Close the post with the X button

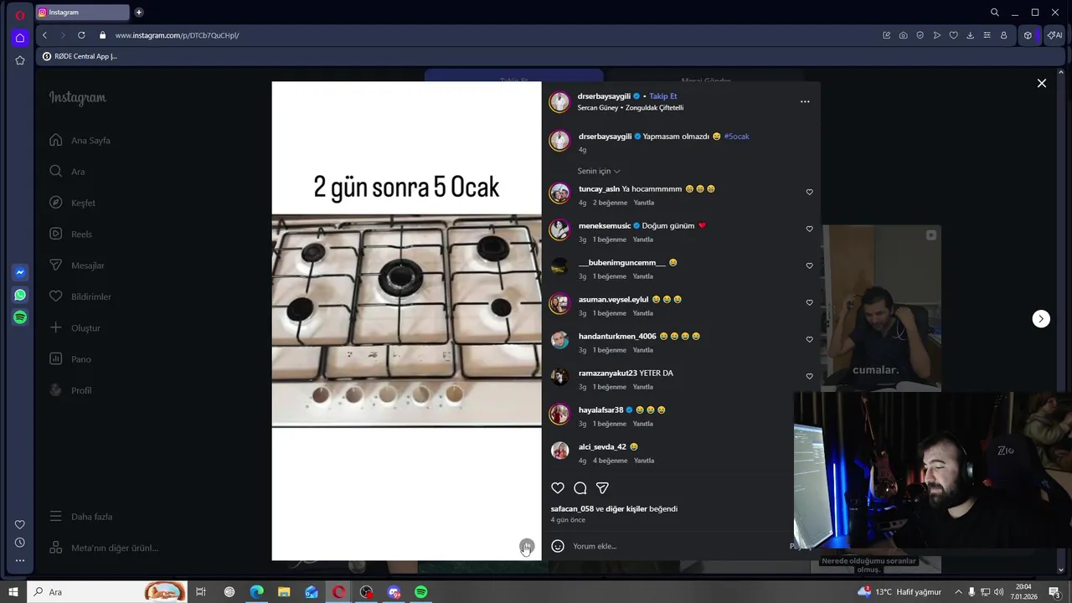point(1042,83)
